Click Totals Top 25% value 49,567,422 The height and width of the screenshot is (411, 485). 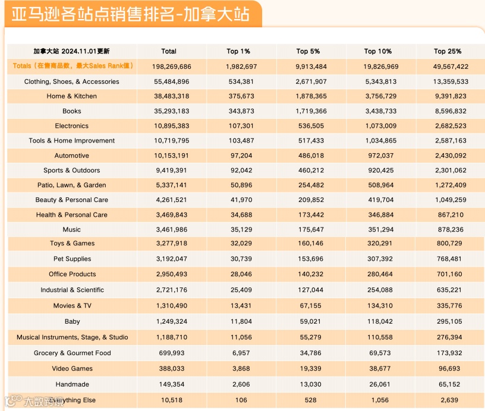tap(451, 67)
